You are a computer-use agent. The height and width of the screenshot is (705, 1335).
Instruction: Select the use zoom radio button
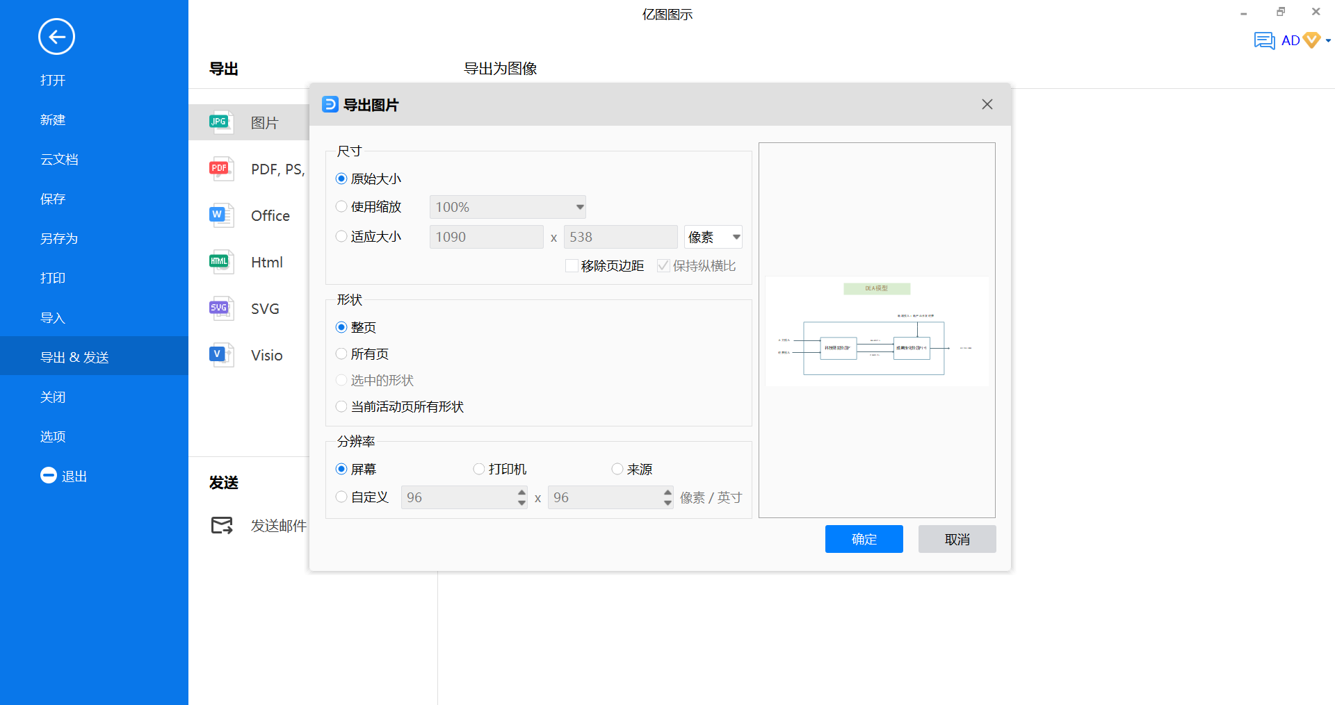tap(341, 206)
